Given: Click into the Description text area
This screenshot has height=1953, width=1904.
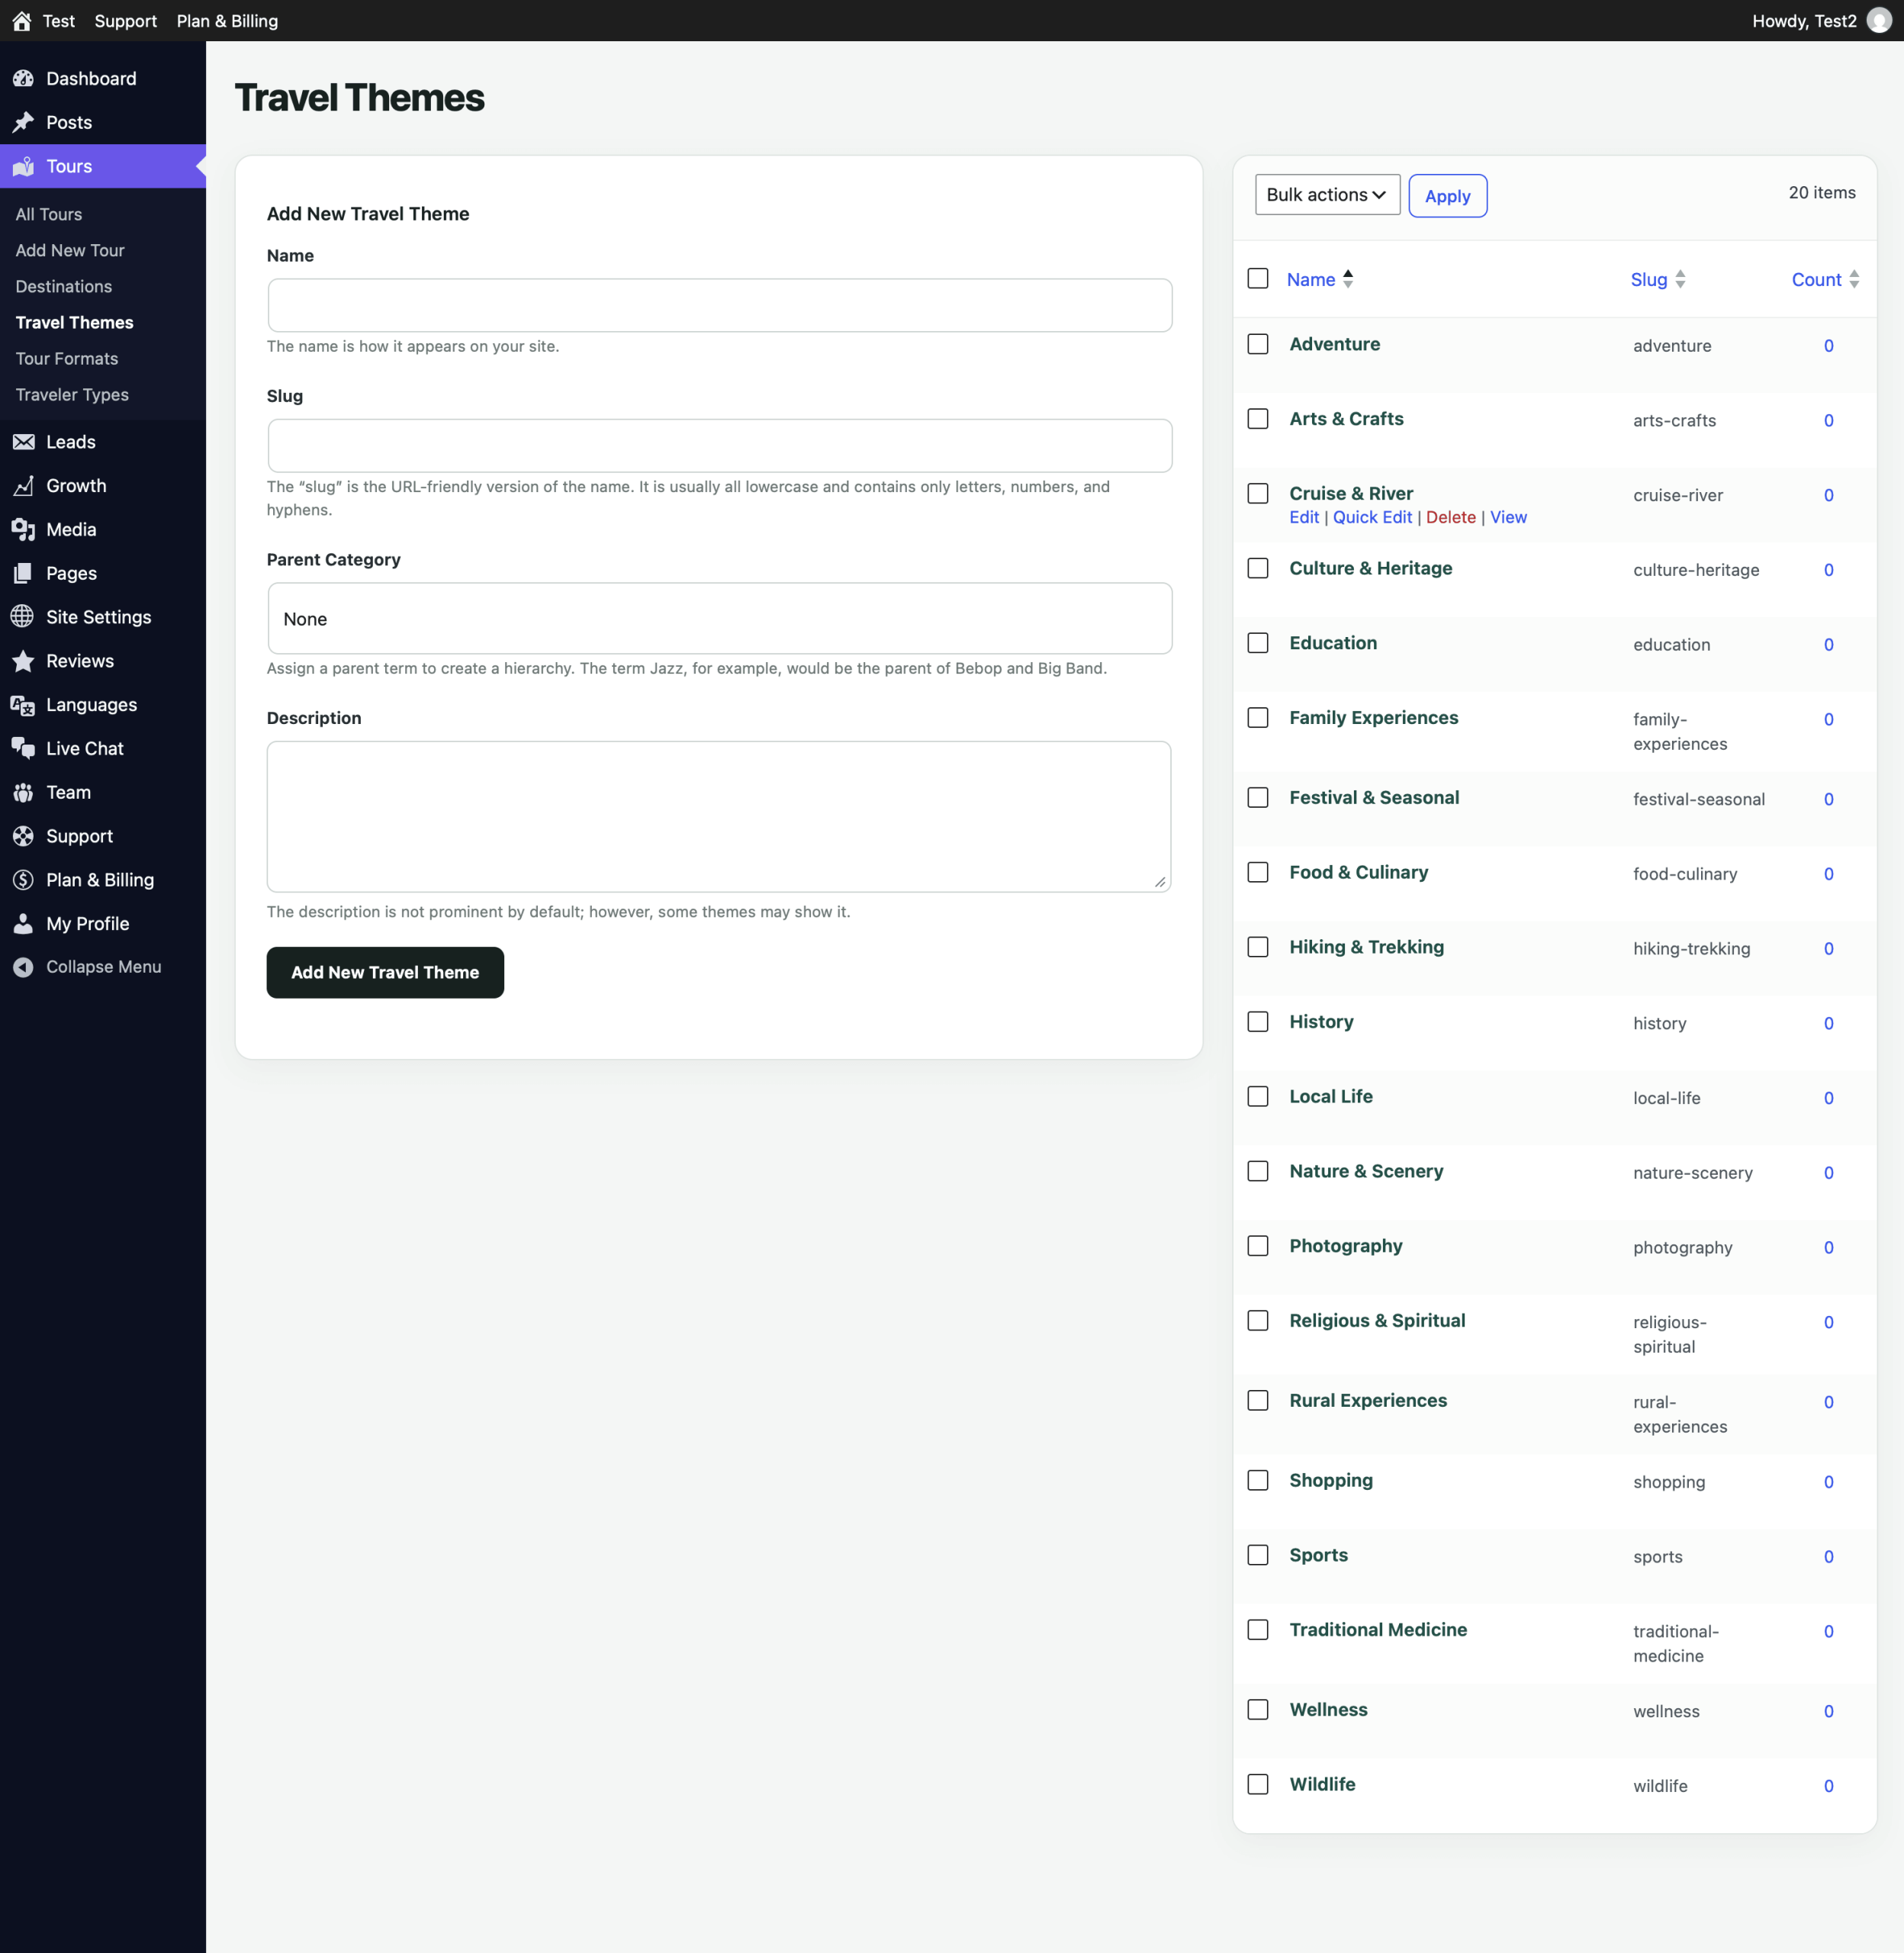Looking at the screenshot, I should click(719, 816).
